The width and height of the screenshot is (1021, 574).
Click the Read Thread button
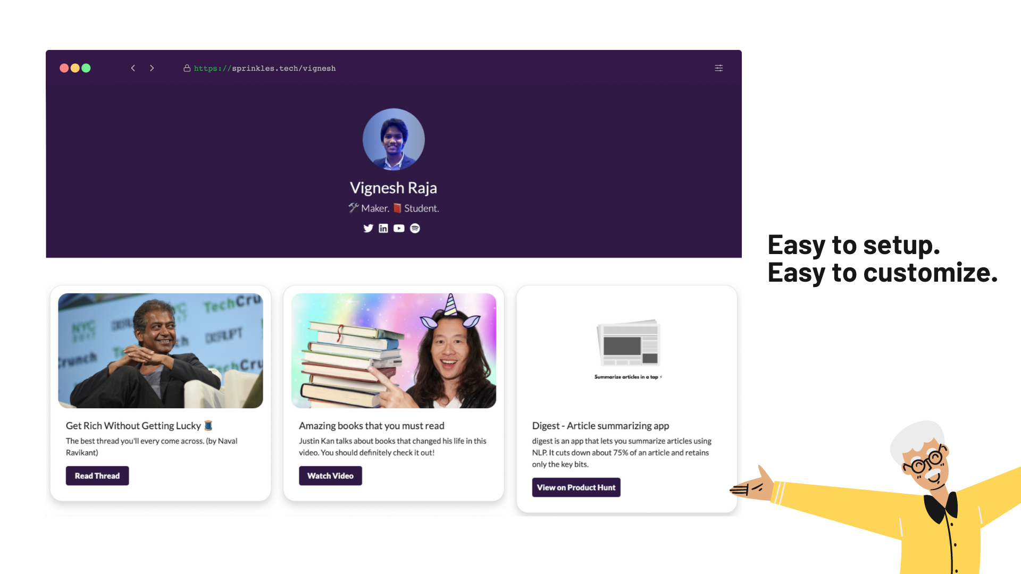click(x=97, y=476)
